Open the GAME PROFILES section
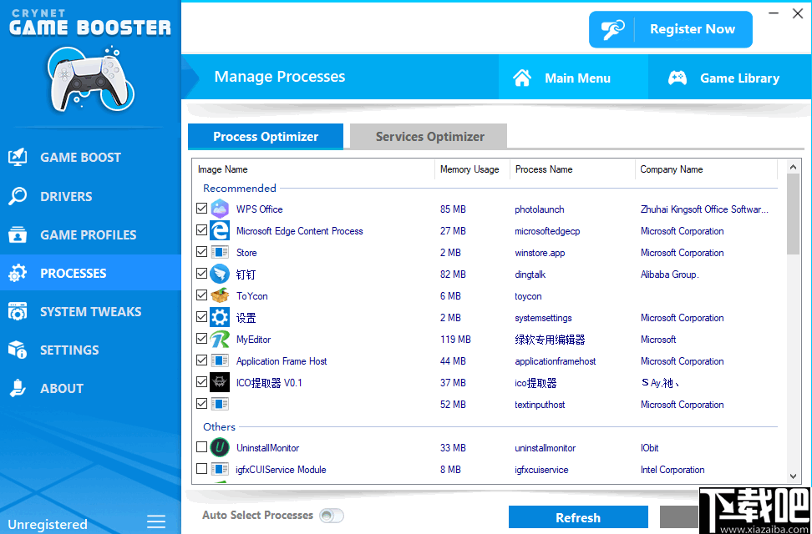 pos(90,234)
